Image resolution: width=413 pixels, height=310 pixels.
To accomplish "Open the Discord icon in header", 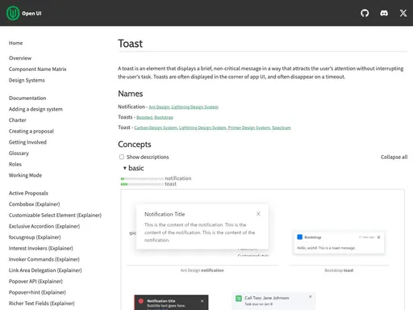I will (x=384, y=13).
